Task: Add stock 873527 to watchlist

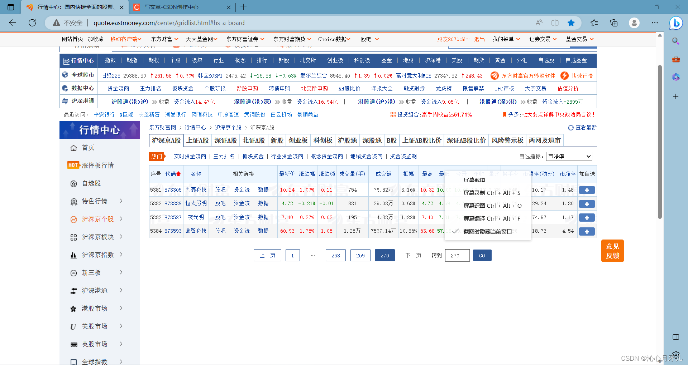Action: [587, 217]
